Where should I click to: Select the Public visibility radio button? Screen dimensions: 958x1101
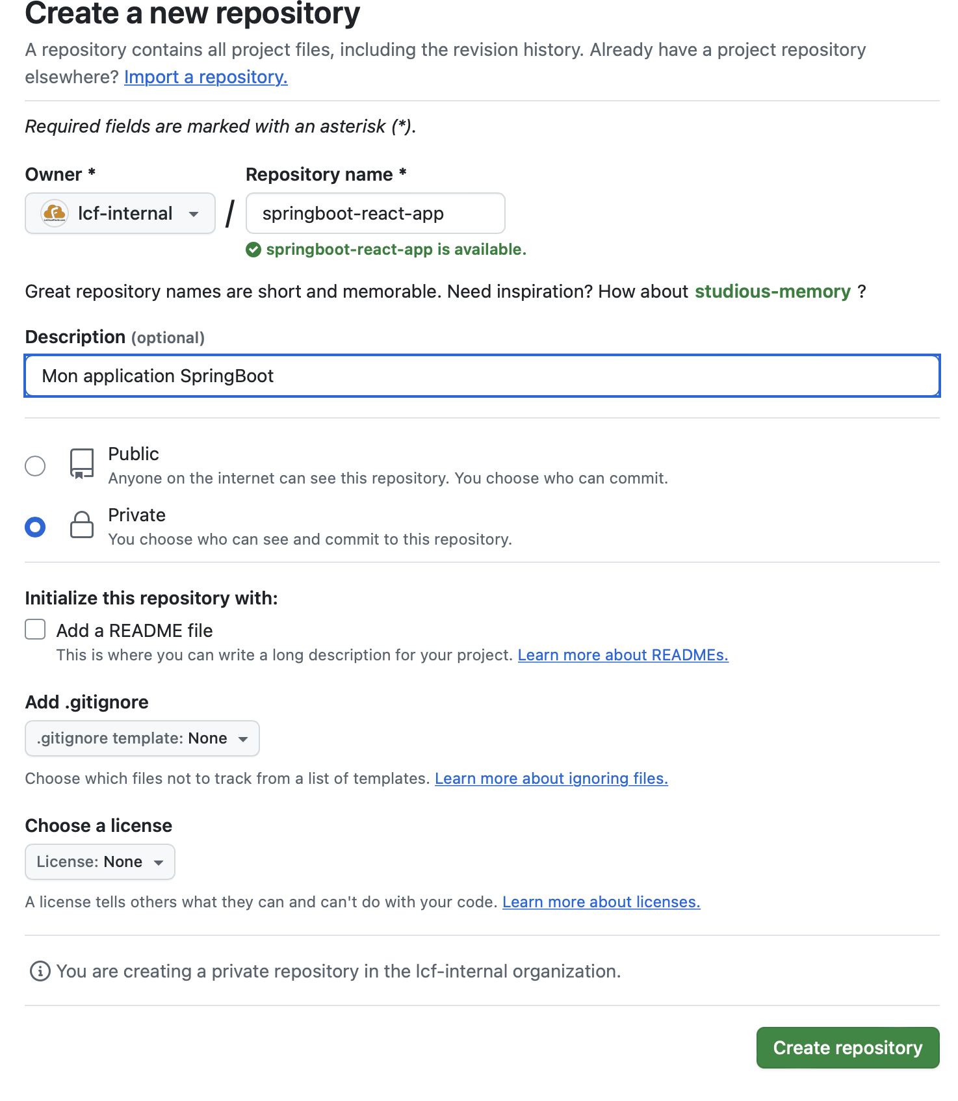click(x=35, y=465)
